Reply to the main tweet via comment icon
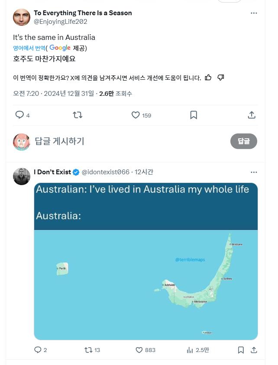The width and height of the screenshot is (278, 365). click(19, 115)
